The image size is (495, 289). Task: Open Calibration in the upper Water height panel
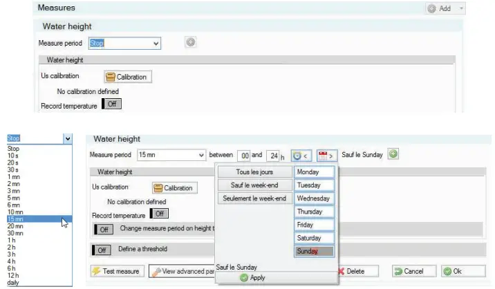(x=128, y=77)
